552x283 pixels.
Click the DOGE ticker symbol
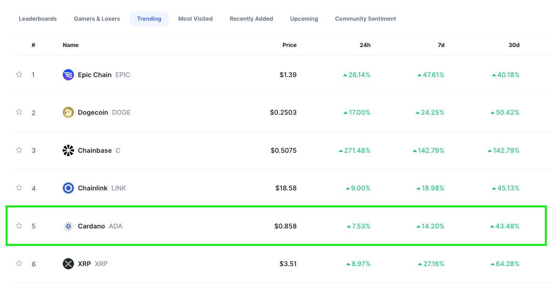pyautogui.click(x=122, y=112)
